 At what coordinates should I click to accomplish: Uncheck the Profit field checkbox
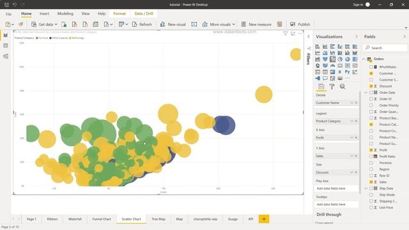pos(371,150)
